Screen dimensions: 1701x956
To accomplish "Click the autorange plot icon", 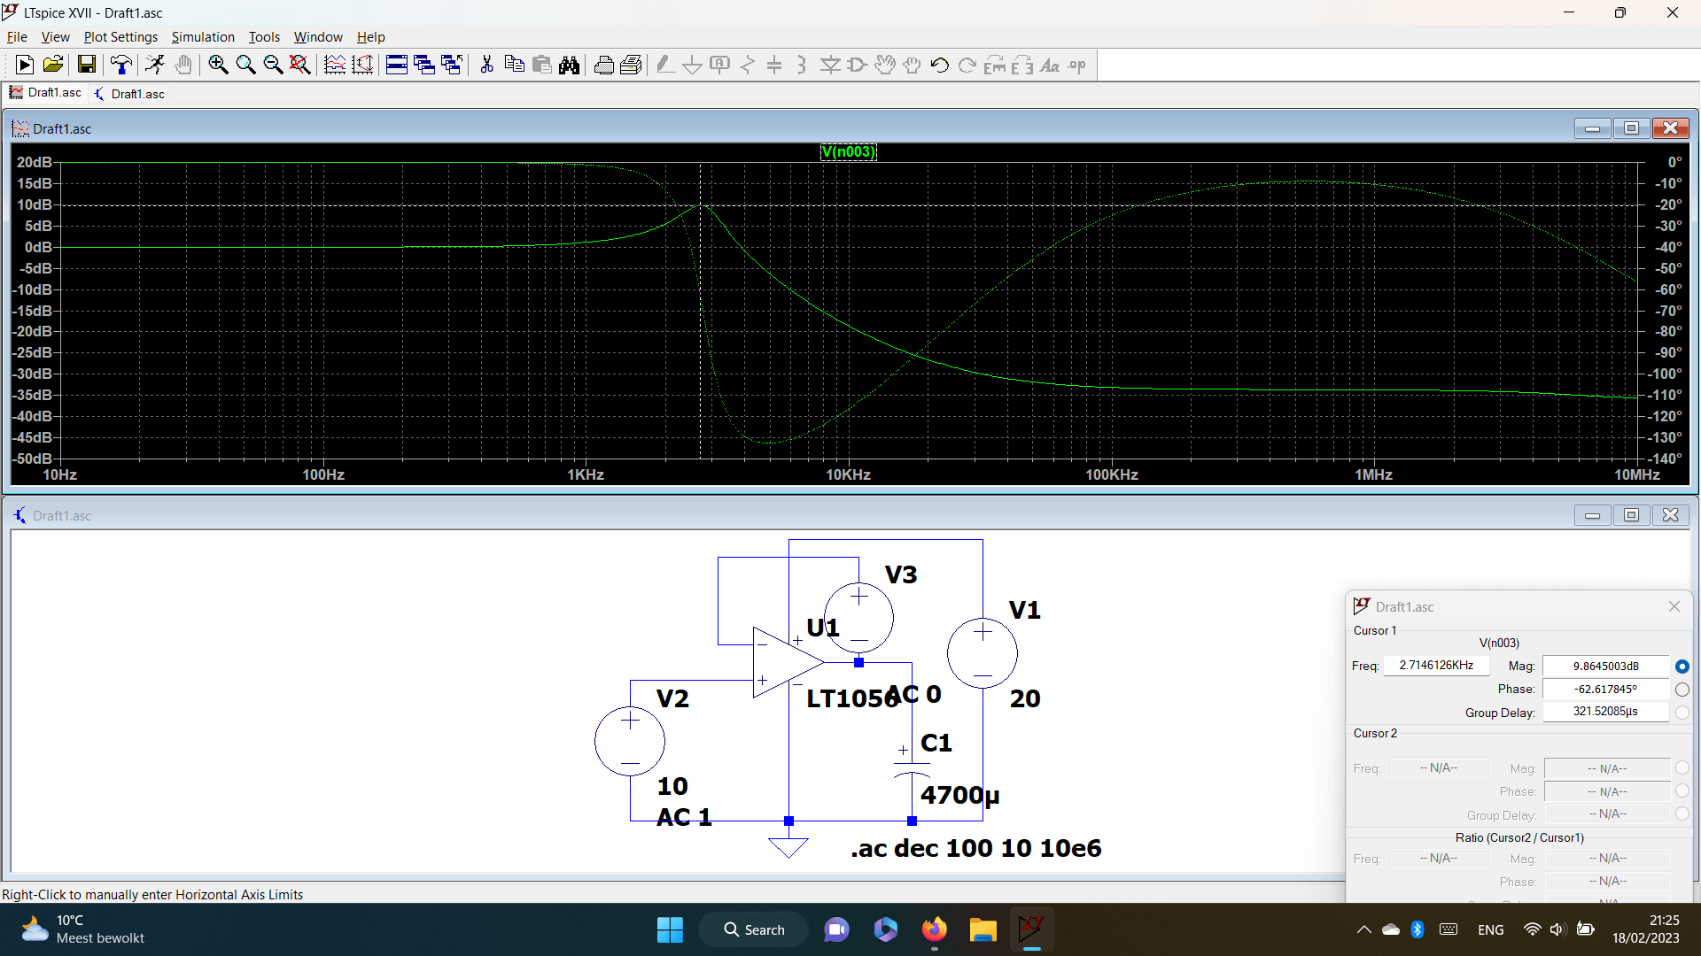I will 335,65.
